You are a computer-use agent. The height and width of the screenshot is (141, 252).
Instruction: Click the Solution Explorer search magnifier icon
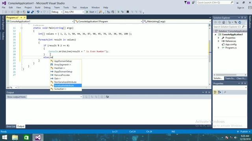coord(243,27)
